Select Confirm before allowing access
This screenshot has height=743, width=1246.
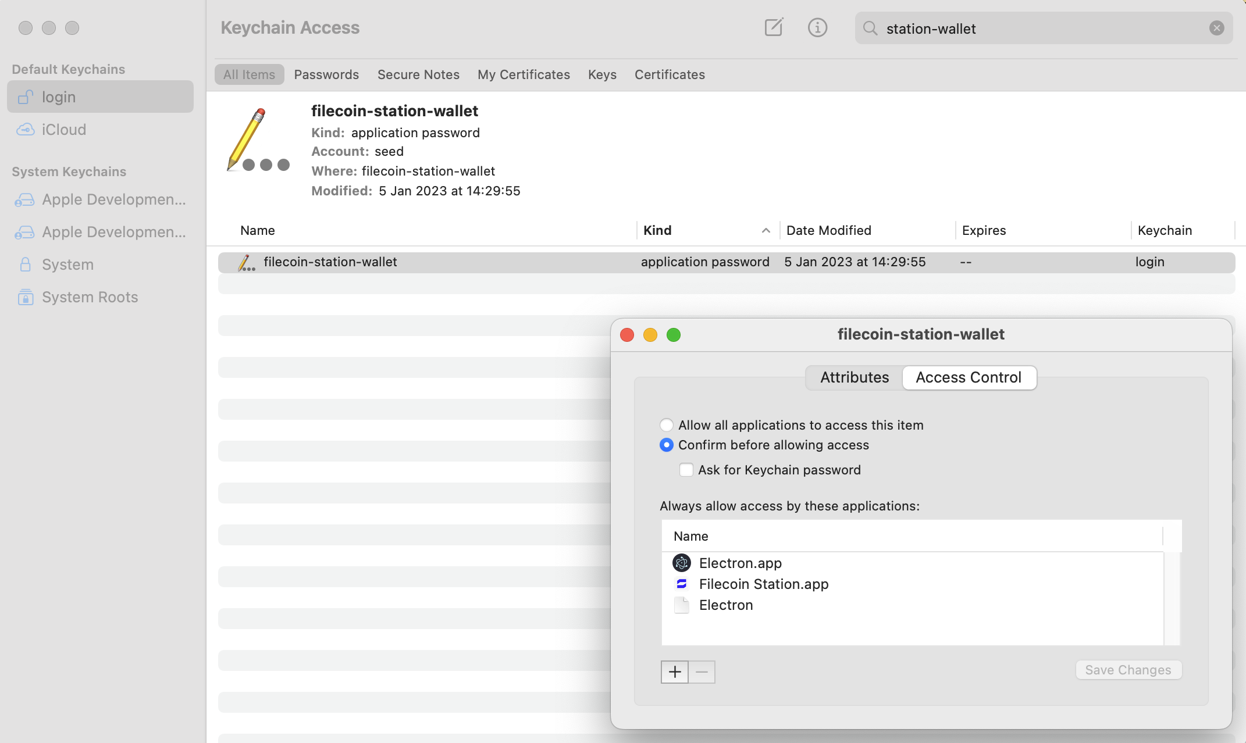click(x=666, y=445)
